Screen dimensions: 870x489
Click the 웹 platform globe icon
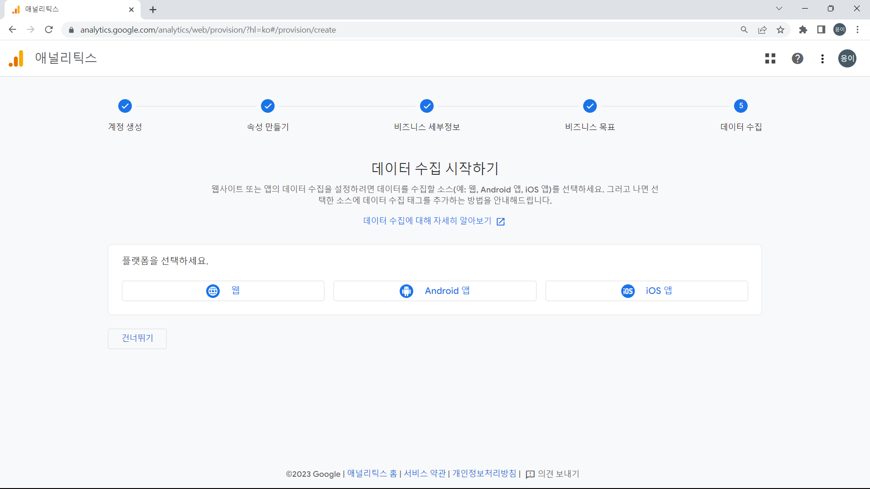[213, 291]
